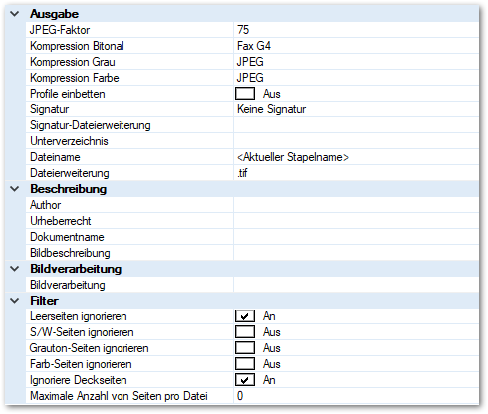The image size is (488, 414).
Task: Collapse the Beschreibung section
Action: point(15,189)
